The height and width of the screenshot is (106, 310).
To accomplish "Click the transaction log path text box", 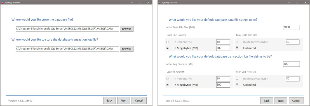I will click(67, 49).
